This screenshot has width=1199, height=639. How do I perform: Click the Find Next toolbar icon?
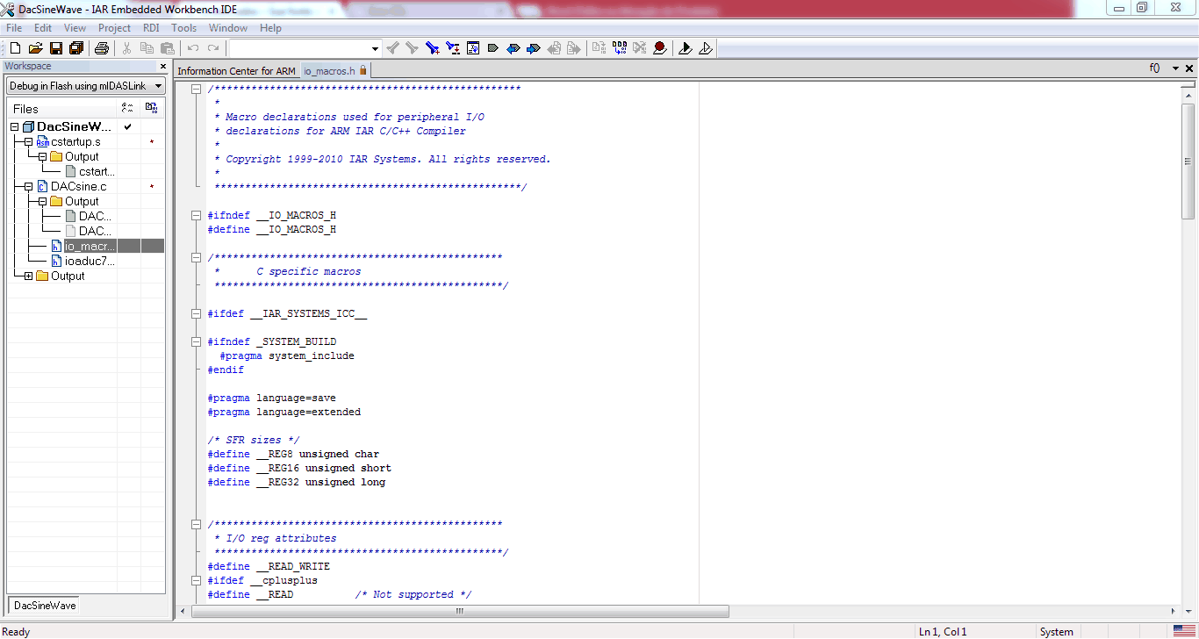pos(412,48)
